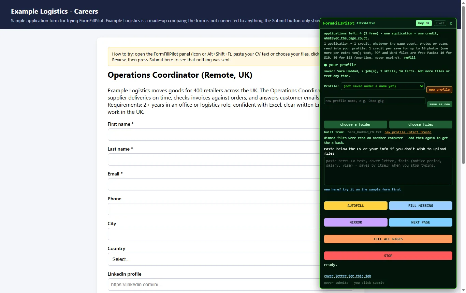Click the 'save as new' button

click(440, 104)
